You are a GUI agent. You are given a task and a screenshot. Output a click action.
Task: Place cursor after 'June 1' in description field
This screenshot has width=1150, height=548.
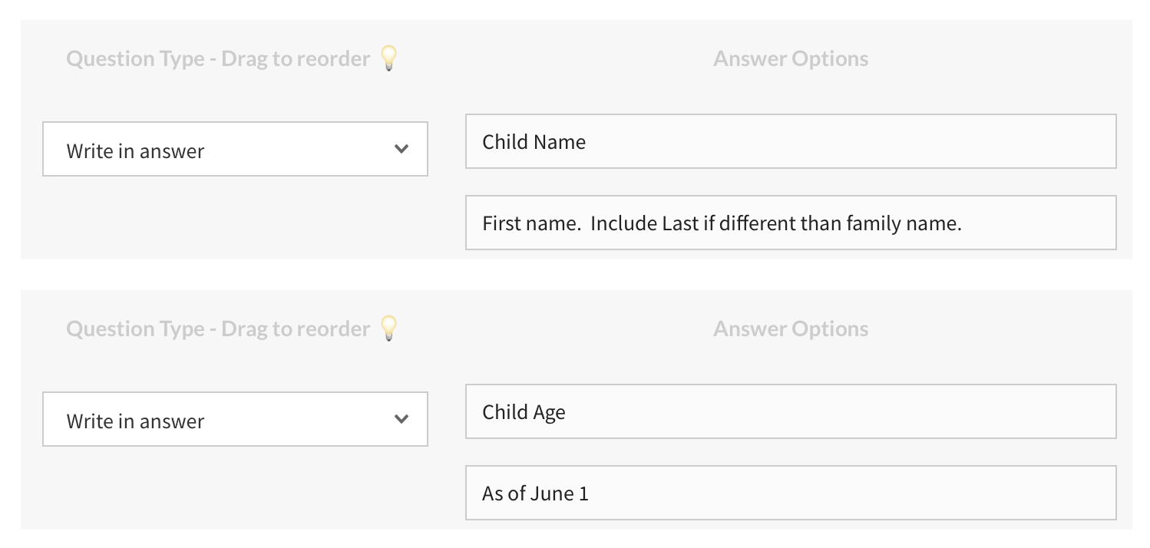click(590, 494)
